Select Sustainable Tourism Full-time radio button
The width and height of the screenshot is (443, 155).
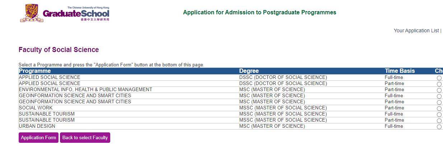coord(439,114)
